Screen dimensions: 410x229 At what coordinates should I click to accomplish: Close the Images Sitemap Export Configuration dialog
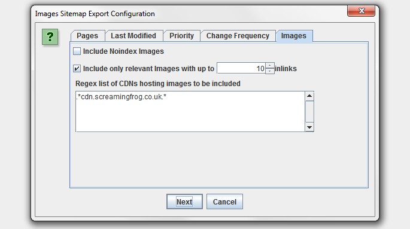361,11
